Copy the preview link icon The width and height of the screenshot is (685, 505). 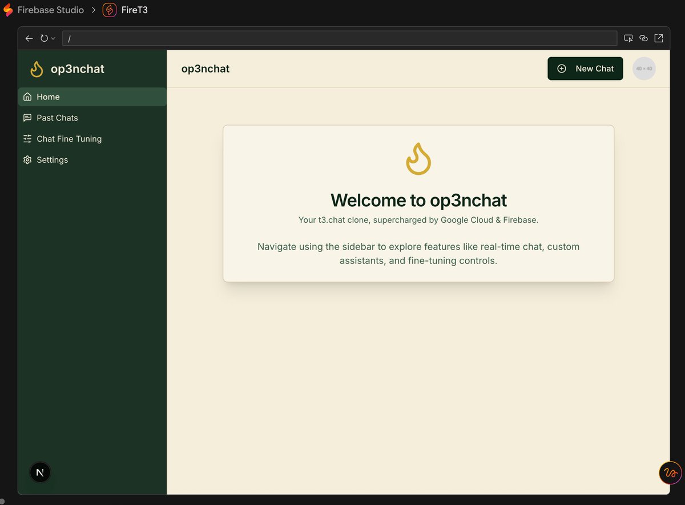click(643, 38)
